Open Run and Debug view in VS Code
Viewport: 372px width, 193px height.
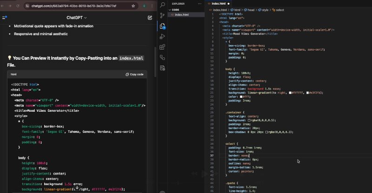[162, 37]
